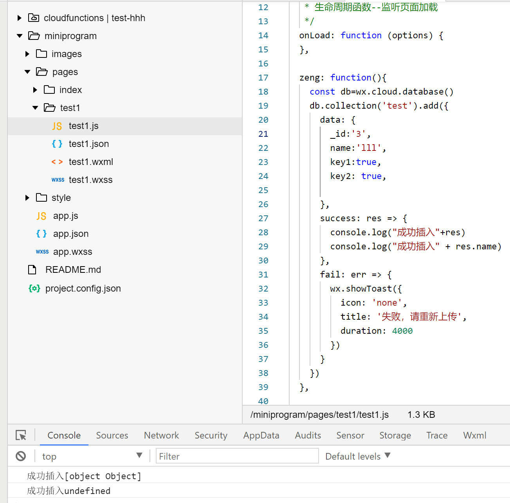Click the clear console icon
510x503 pixels.
[x=21, y=456]
